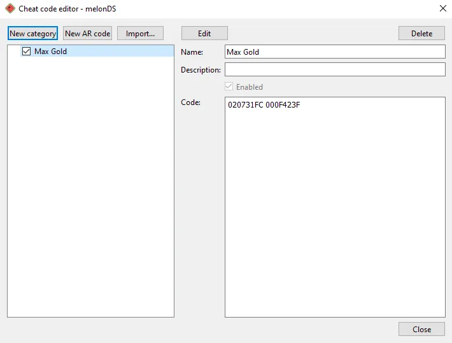This screenshot has height=343, width=452.
Task: Open the Import... dialog
Action: point(141,34)
